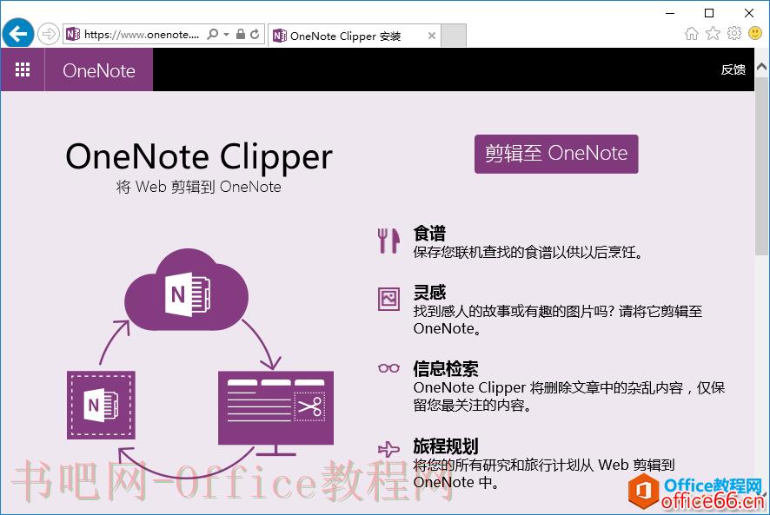770x515 pixels.
Task: Open the app launcher grid icon
Action: (23, 69)
